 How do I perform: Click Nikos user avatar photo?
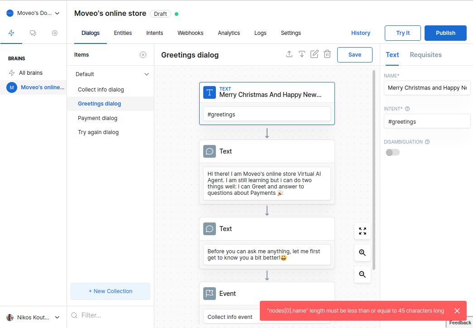(x=10, y=318)
